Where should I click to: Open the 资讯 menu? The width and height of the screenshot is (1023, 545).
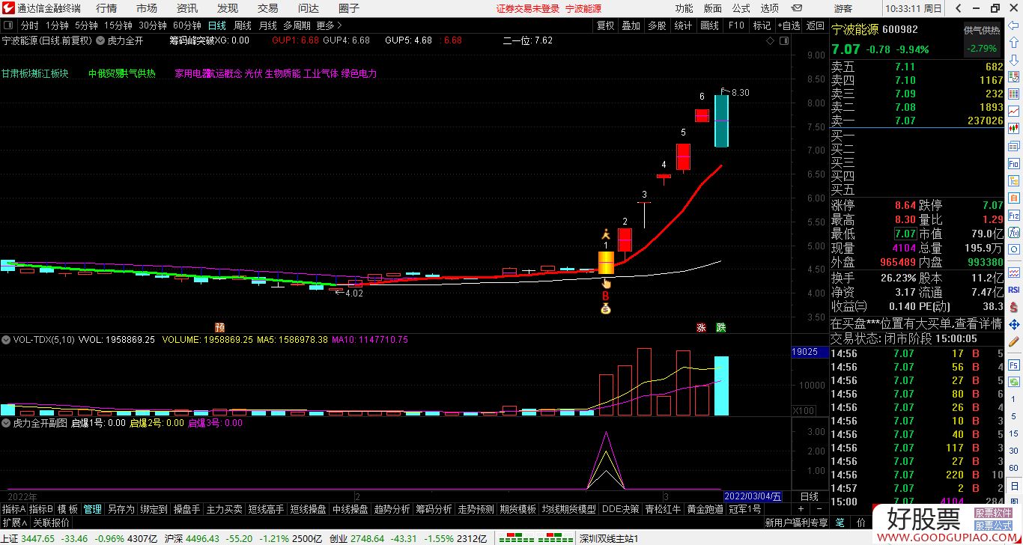tap(187, 9)
